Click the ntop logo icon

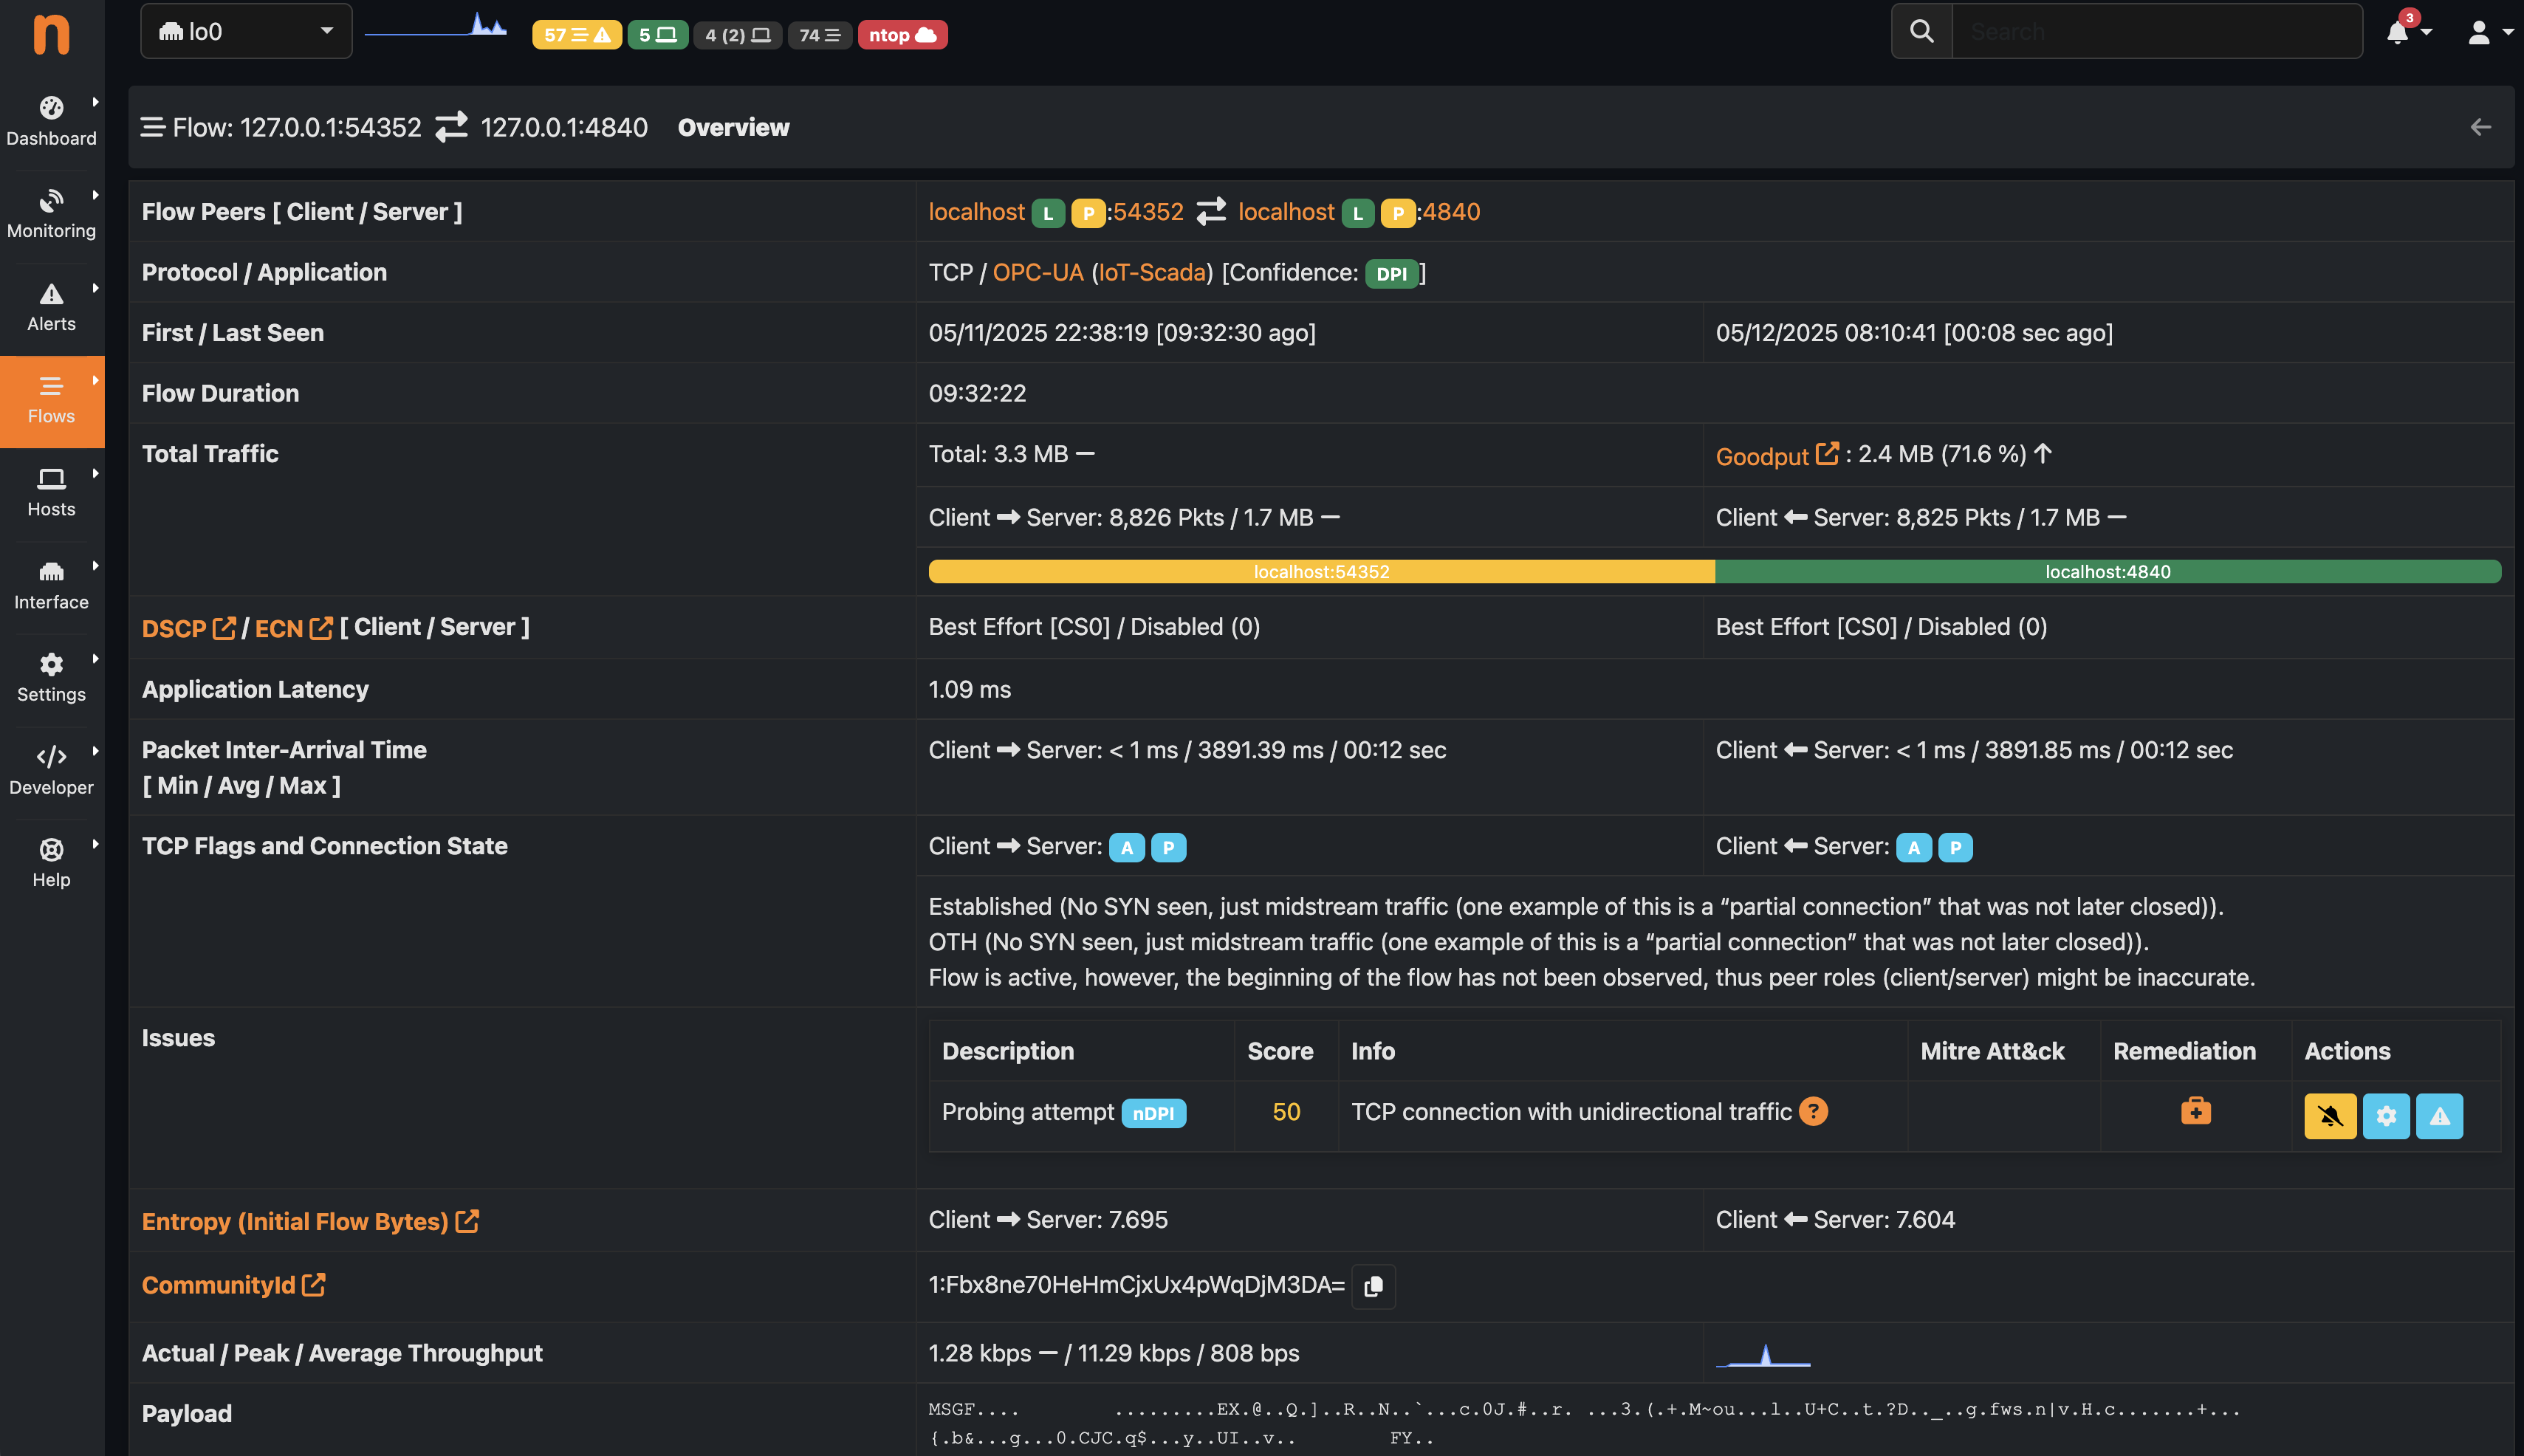[x=51, y=34]
